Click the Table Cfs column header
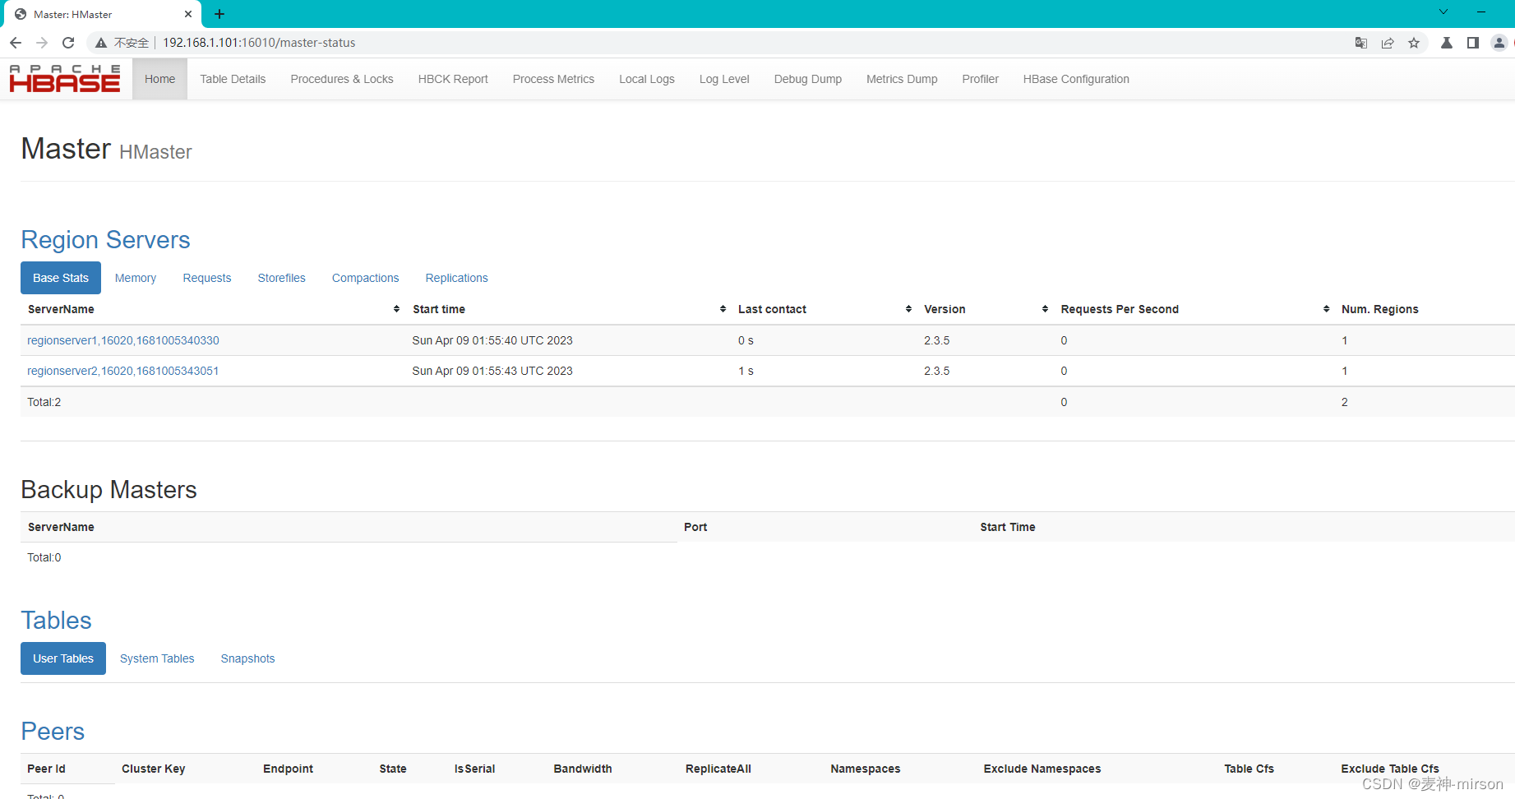The height and width of the screenshot is (799, 1515). (x=1249, y=769)
